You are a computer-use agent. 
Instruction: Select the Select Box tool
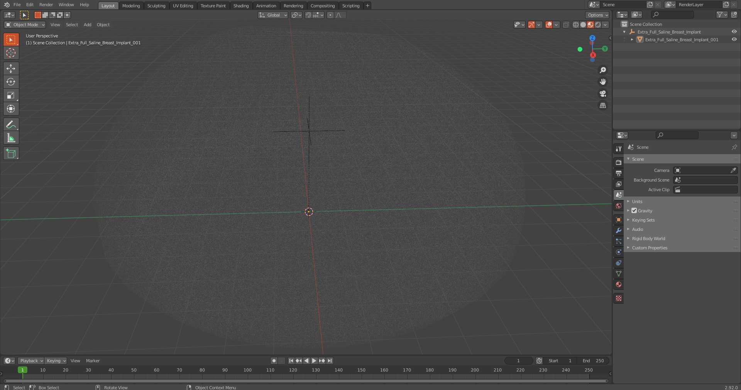(x=11, y=39)
